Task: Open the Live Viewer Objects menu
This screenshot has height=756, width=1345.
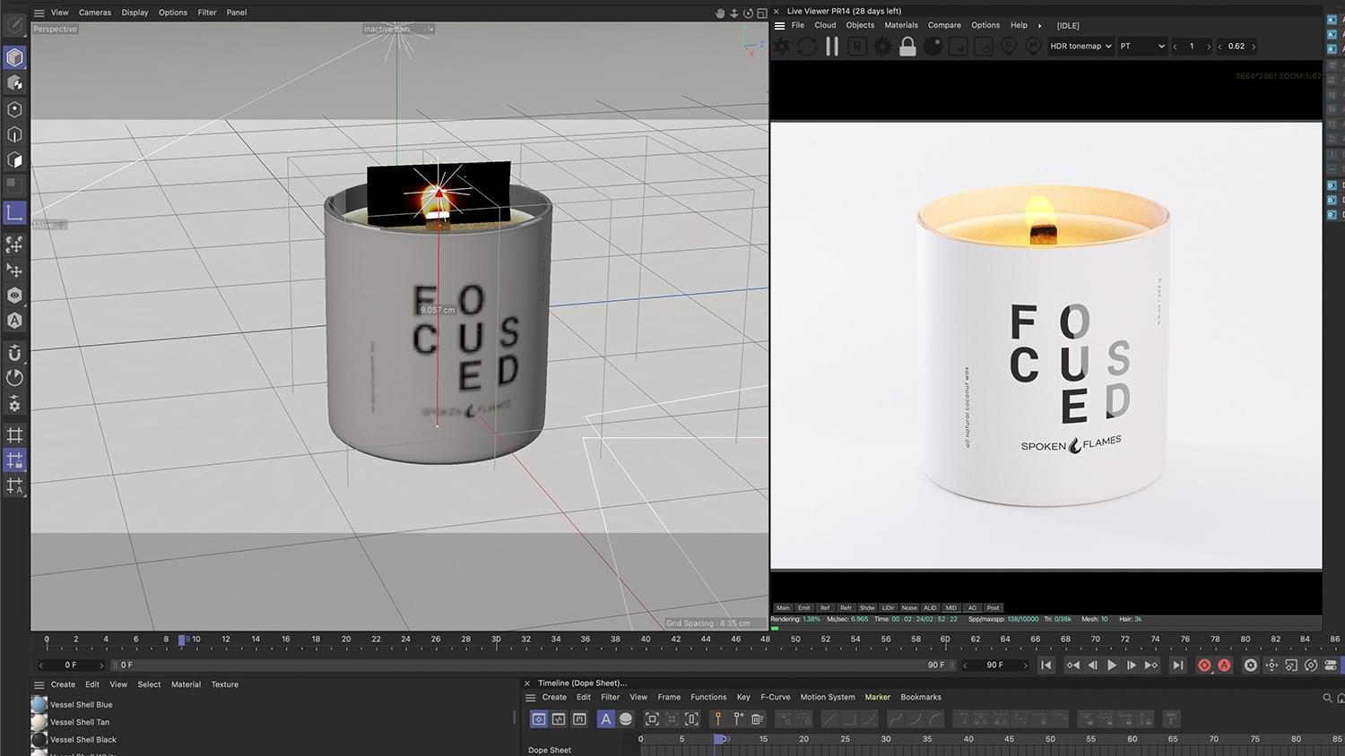Action: point(860,25)
